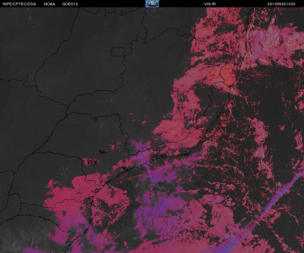Screen dimensions: 304x253
Task: Click the CPTEC logo in header
Action: [152, 4]
